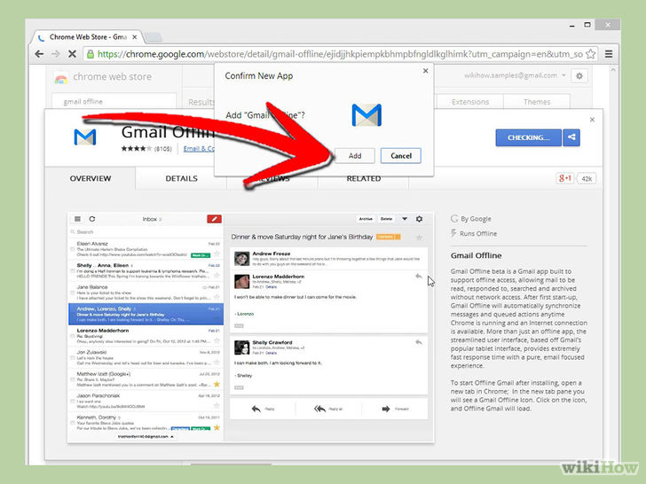Click the blue CHECKING... button

(x=529, y=137)
